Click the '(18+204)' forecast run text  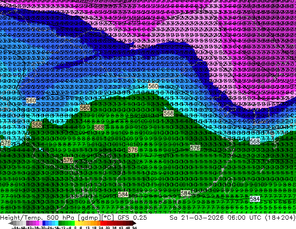[280, 218]
